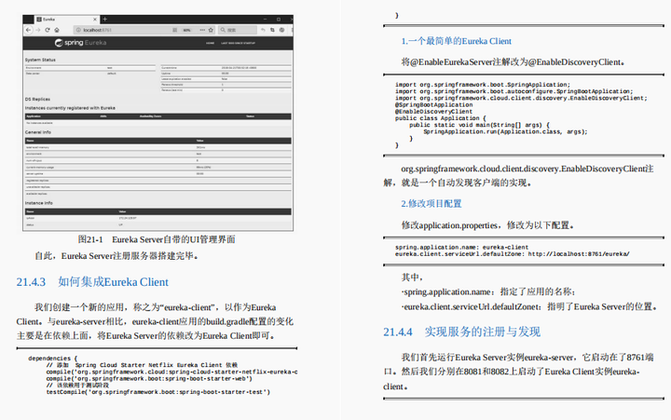
Task: Open HOME link in Eureka navbar
Action: pos(210,43)
